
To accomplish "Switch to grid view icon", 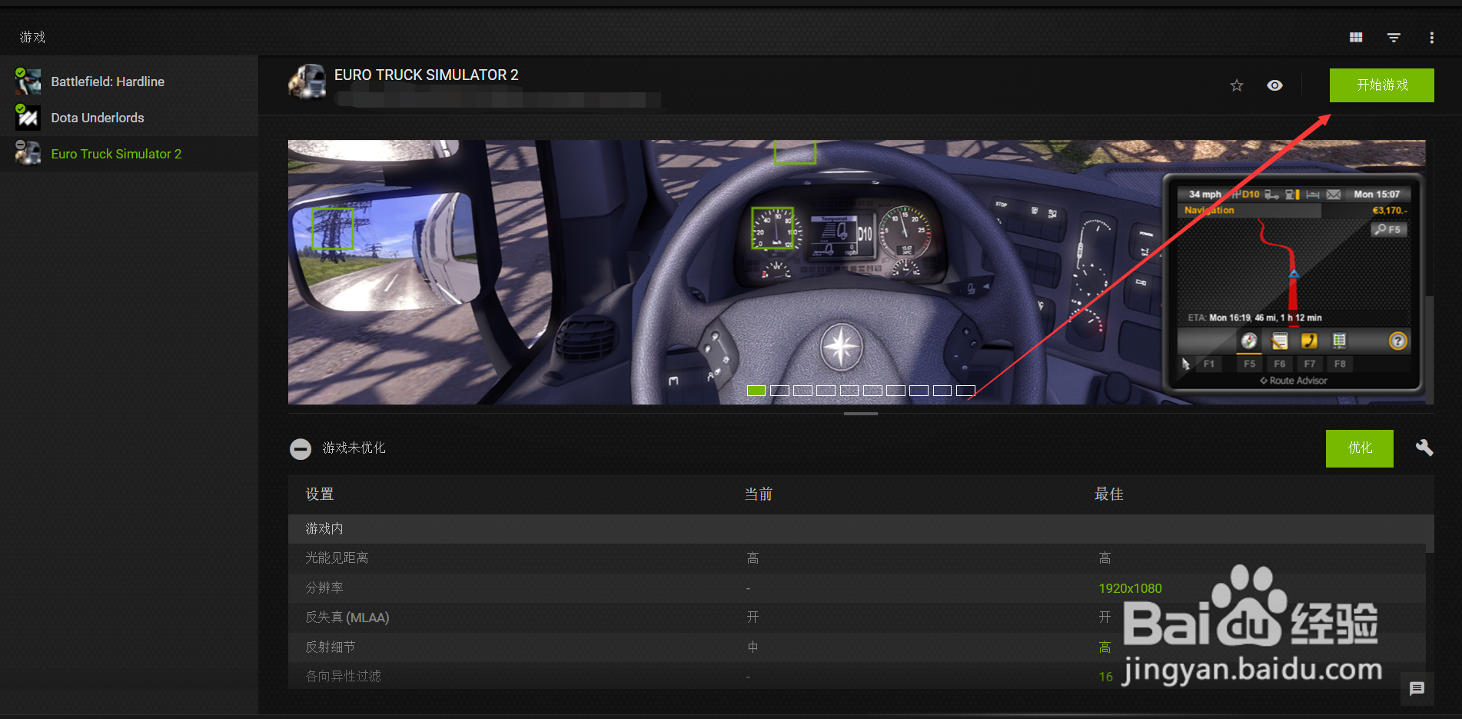I will 1356,38.
